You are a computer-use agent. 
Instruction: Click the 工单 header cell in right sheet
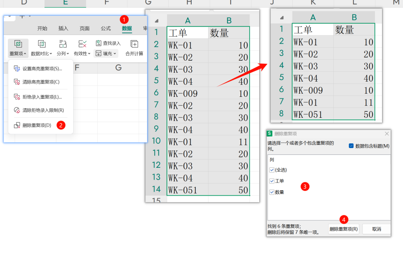pos(313,30)
